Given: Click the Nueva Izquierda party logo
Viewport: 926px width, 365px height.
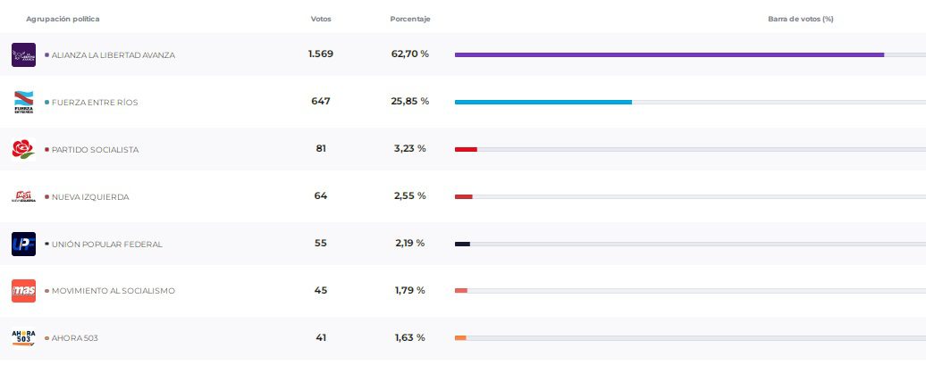Looking at the screenshot, I should [x=23, y=196].
